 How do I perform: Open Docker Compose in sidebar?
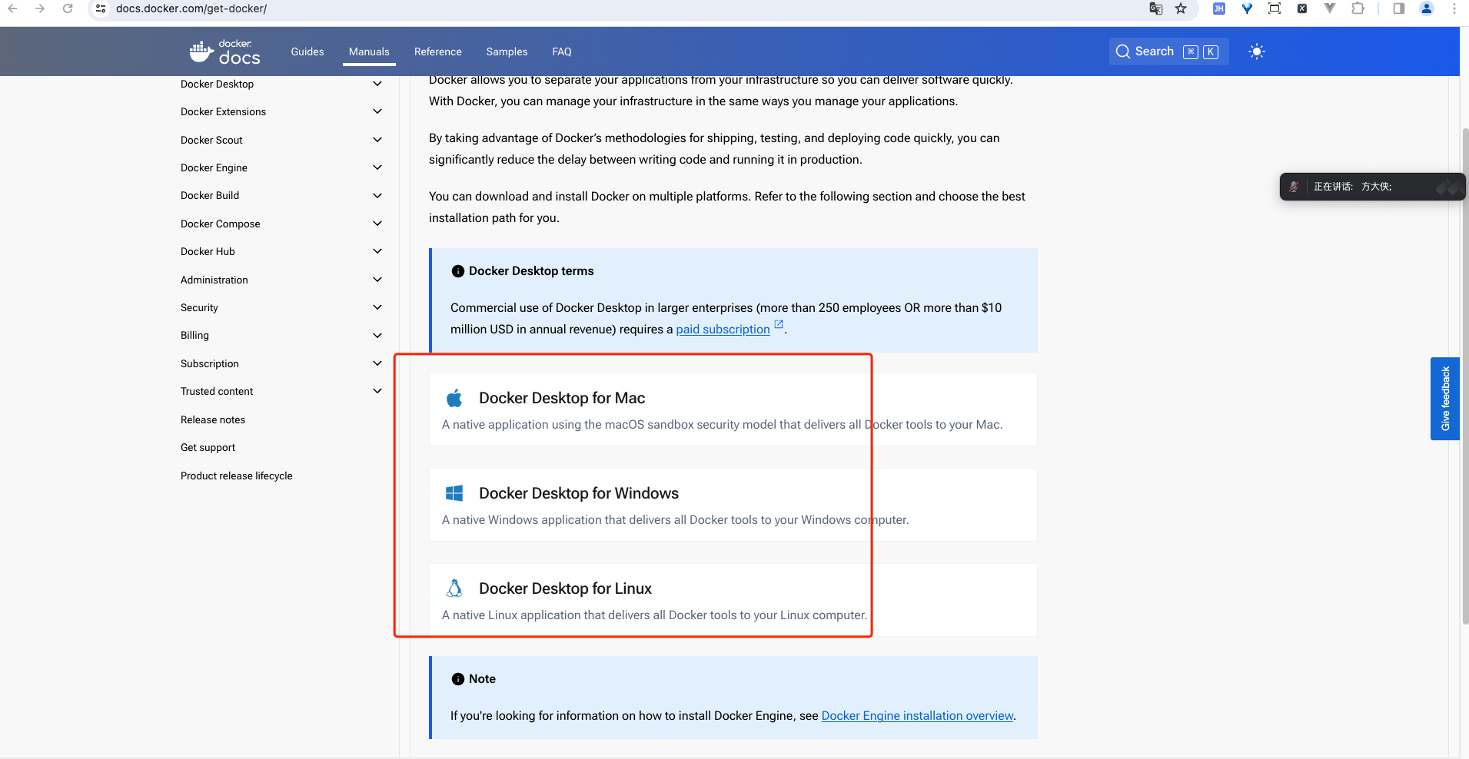[x=221, y=224]
